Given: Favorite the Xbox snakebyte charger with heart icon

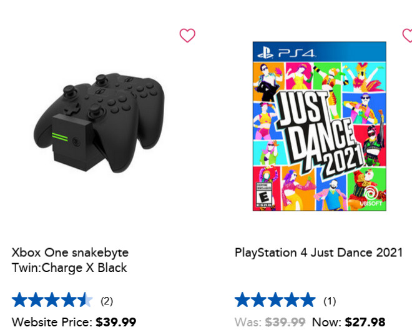Looking at the screenshot, I should point(187,35).
